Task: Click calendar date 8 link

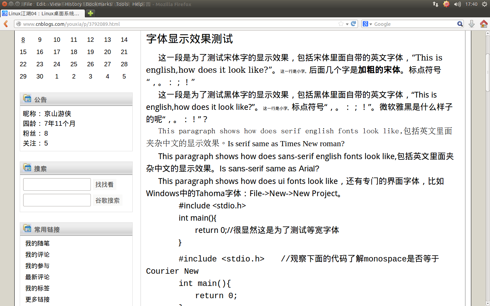Action: pos(23,40)
